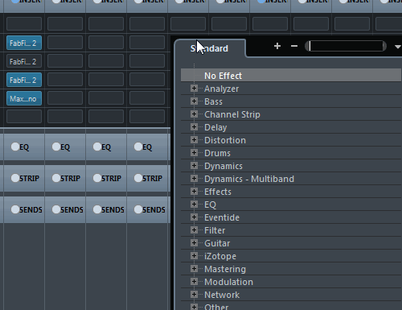The width and height of the screenshot is (402, 310).
Task: Click the plus icon to expand all categories
Action: (x=277, y=46)
